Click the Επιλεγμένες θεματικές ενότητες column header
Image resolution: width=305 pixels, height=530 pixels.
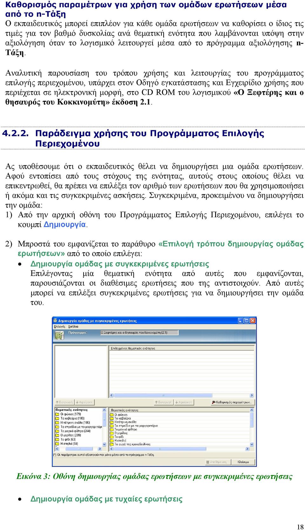pyautogui.click(x=182, y=348)
